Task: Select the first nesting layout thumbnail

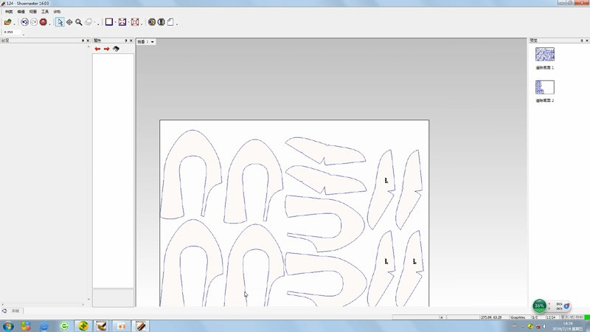Action: click(x=544, y=55)
